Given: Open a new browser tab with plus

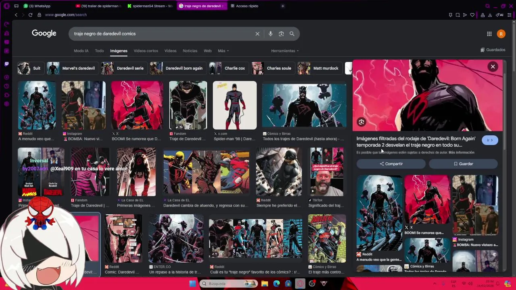Looking at the screenshot, I should [283, 6].
